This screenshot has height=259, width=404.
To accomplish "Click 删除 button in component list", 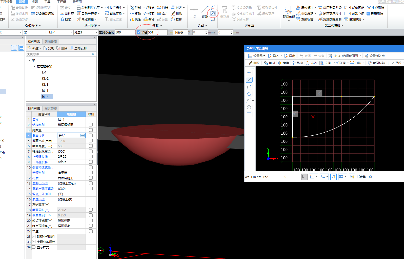I will point(62,48).
